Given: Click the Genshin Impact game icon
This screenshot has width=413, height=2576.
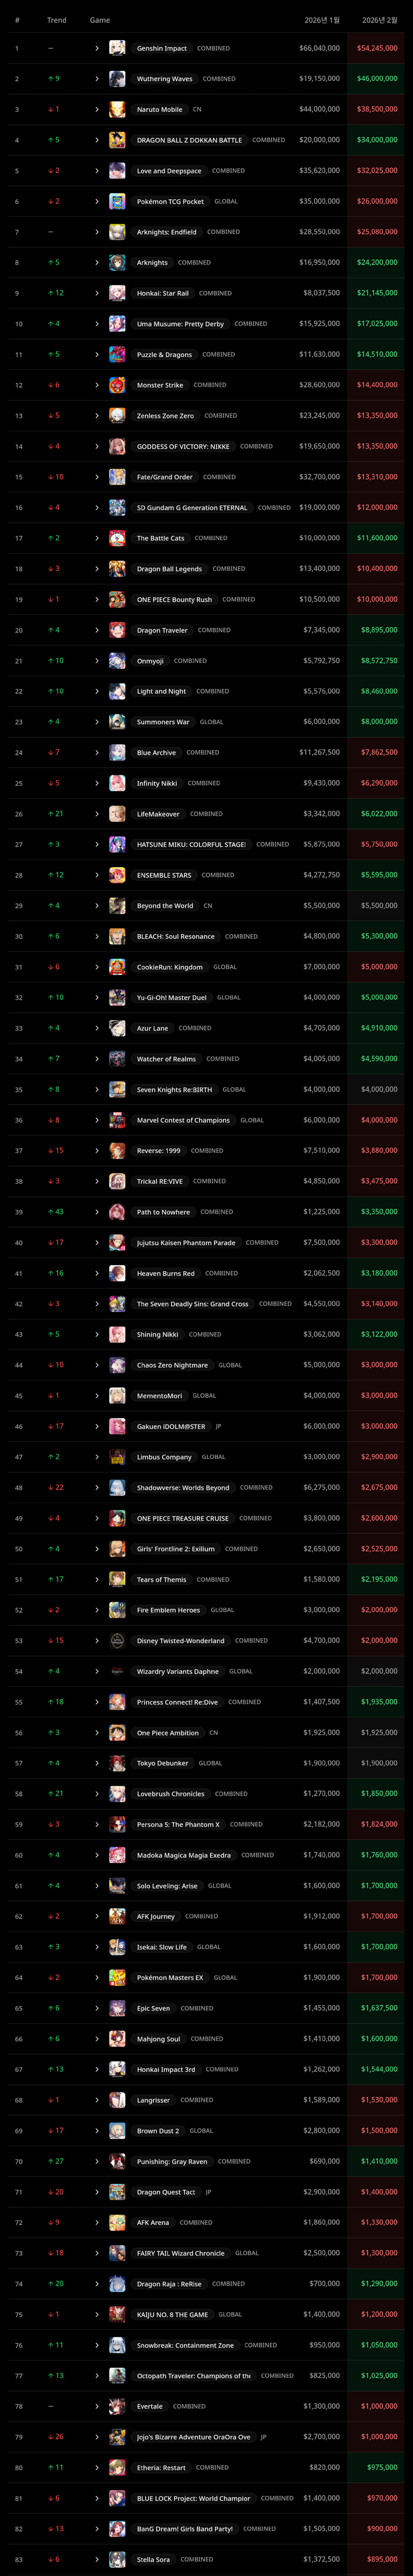Looking at the screenshot, I should (x=117, y=48).
